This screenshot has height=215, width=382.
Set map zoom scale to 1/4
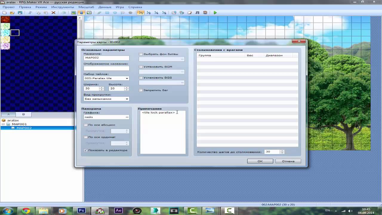click(156, 13)
